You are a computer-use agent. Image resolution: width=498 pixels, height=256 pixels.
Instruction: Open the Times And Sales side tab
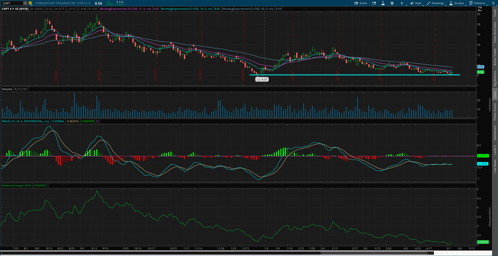[x=495, y=32]
